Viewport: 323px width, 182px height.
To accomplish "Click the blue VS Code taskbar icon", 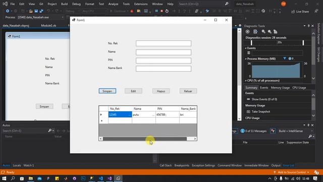I will 100,178.
